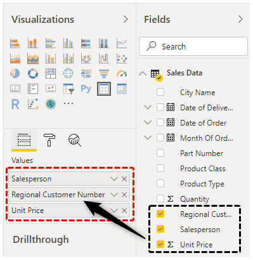Screen dimensions: 253x260
Task: Expand the Date of Order hierarchy
Action: (x=148, y=122)
